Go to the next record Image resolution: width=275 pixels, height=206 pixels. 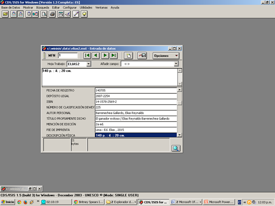105,56
